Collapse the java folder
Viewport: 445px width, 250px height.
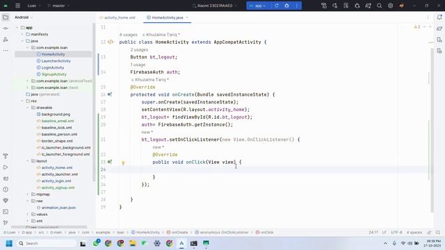tap(22, 41)
